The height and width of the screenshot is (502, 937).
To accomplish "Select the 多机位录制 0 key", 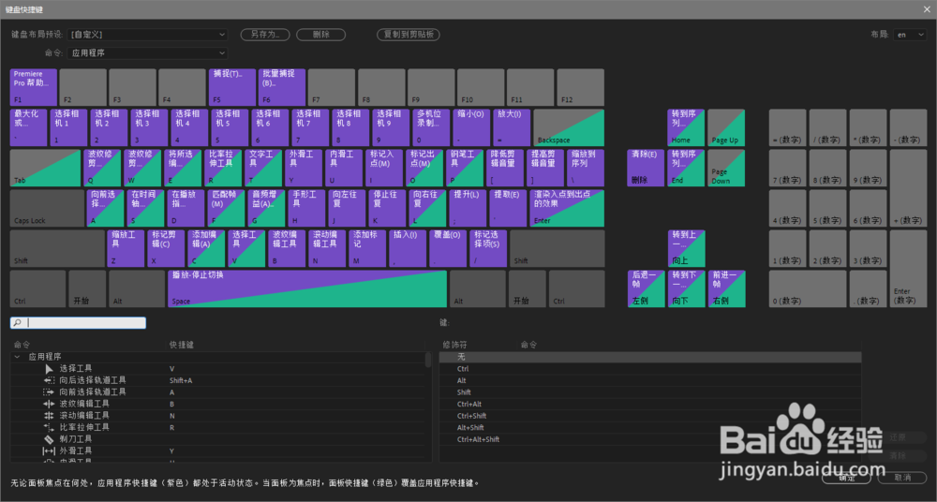I will tap(431, 128).
